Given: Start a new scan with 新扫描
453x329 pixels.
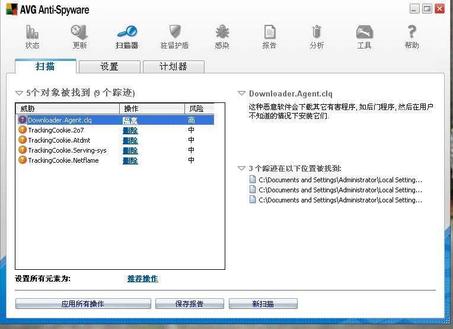Looking at the screenshot, I should coord(263,304).
